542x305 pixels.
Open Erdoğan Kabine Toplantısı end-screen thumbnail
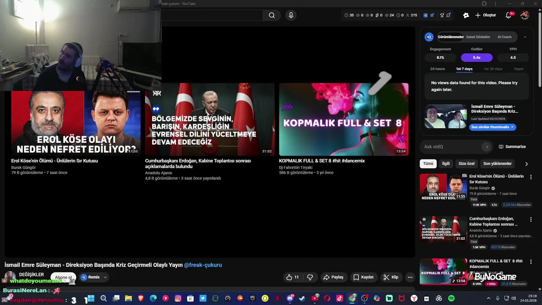210,119
